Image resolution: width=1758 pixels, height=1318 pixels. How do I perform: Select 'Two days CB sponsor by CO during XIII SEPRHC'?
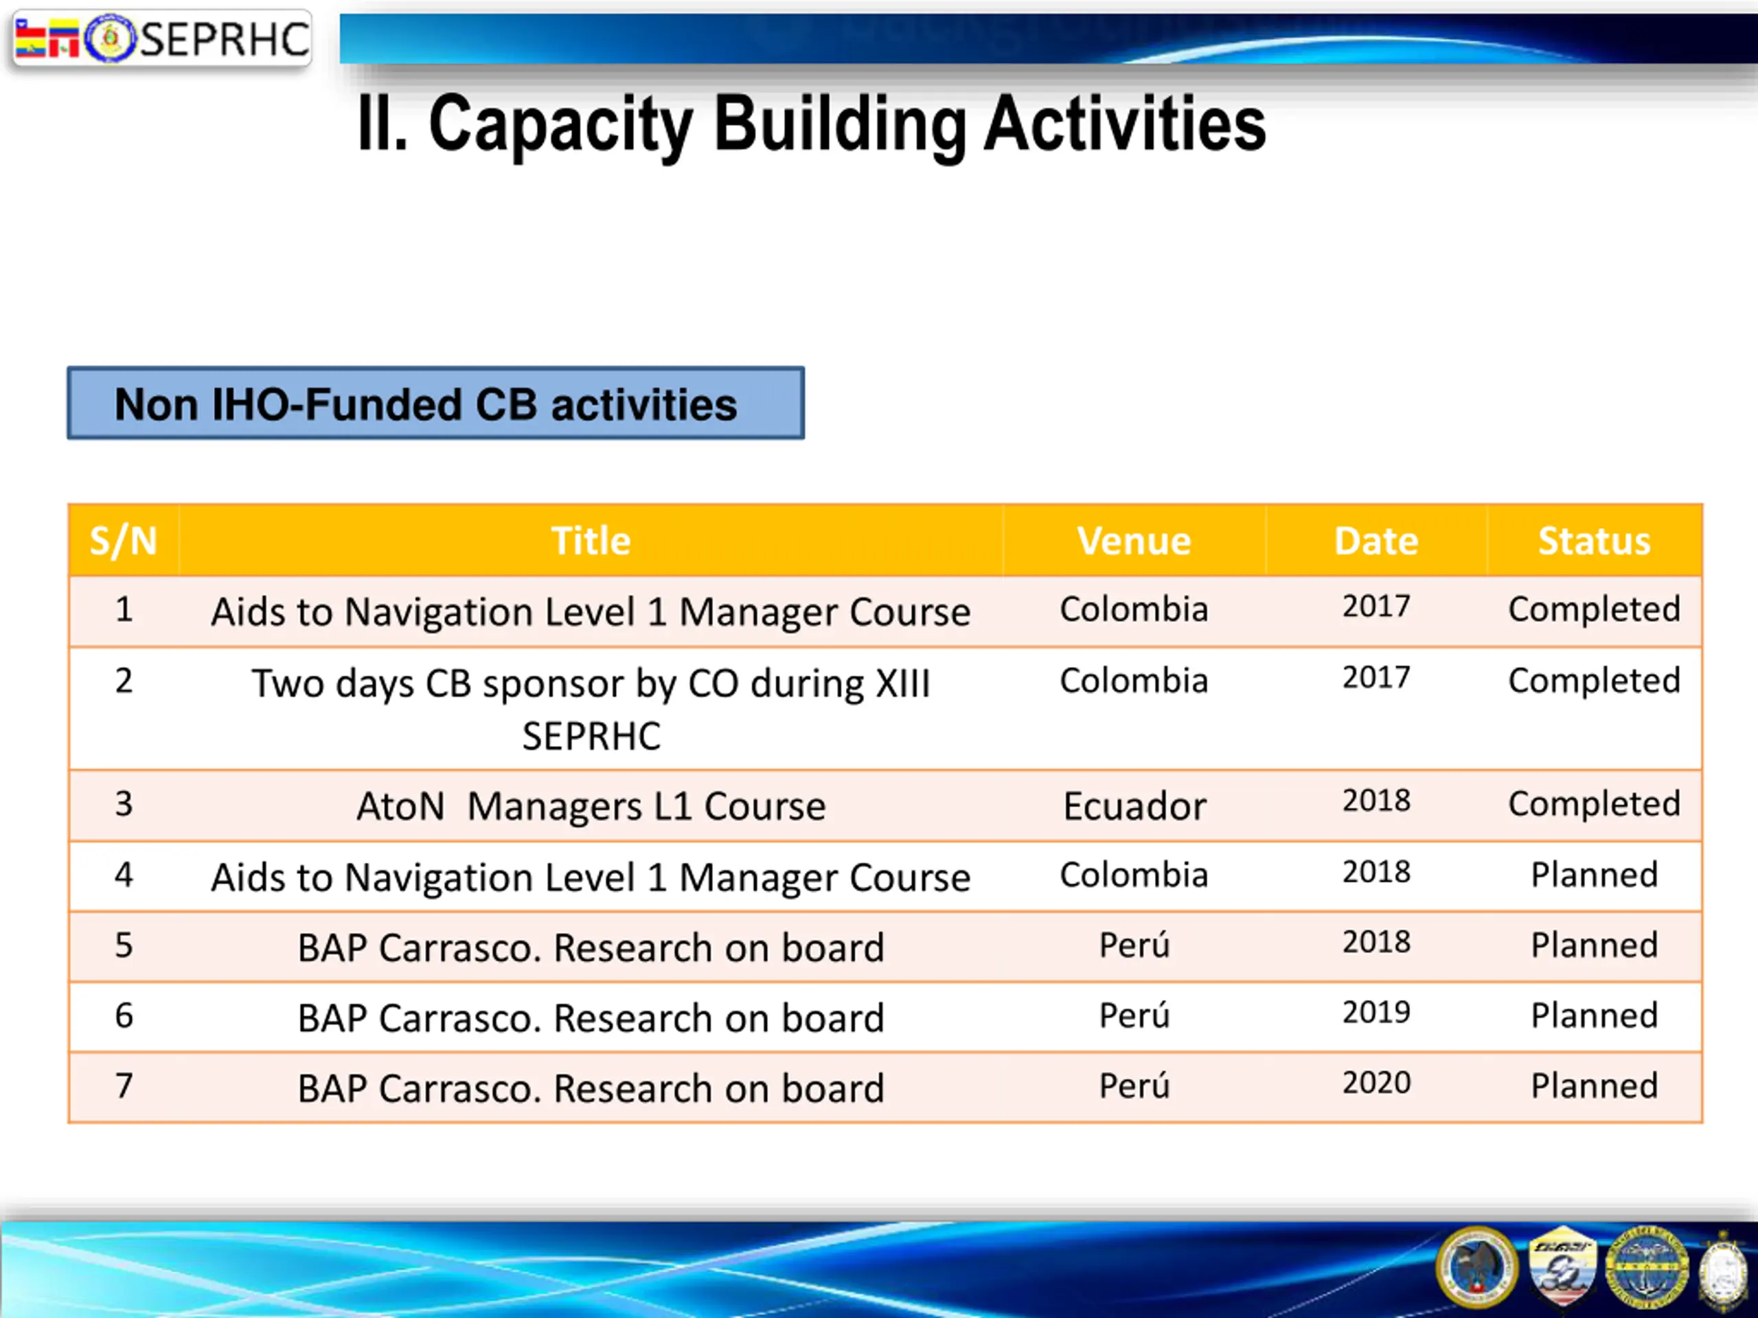[x=591, y=709]
